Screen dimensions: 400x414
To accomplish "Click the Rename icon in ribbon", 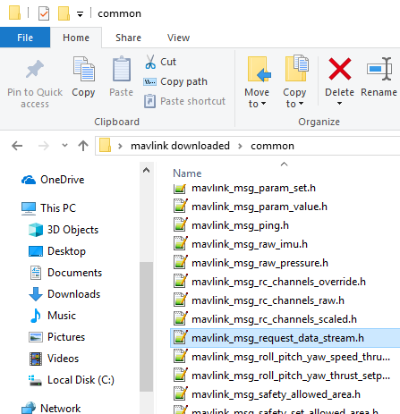I will pos(379,69).
